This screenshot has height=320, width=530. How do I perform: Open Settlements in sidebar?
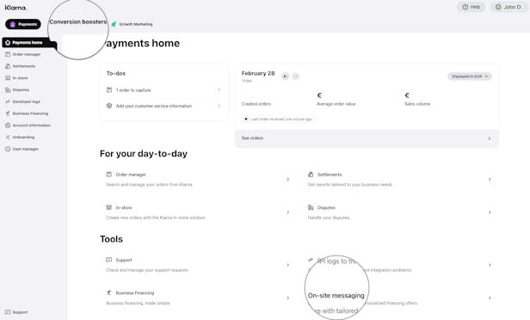[24, 66]
